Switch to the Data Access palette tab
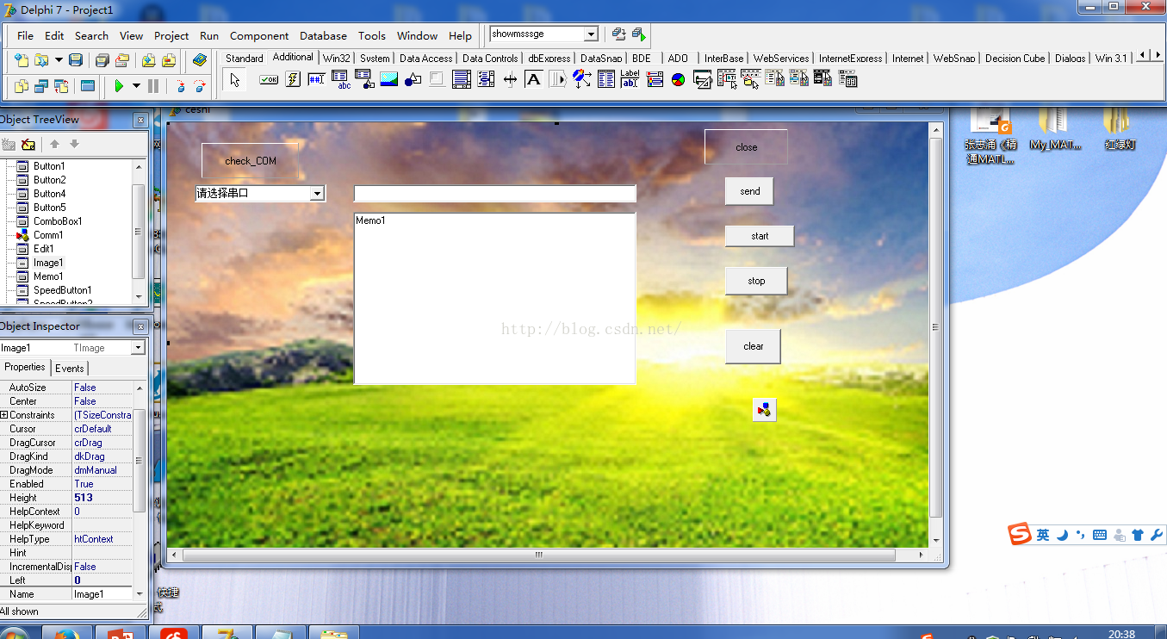The height and width of the screenshot is (639, 1167). (x=425, y=59)
